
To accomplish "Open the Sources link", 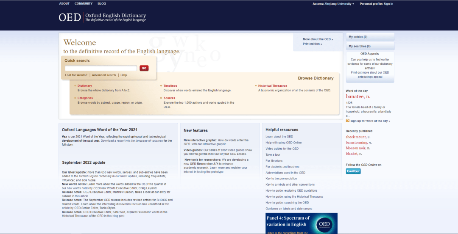I will [x=169, y=98].
